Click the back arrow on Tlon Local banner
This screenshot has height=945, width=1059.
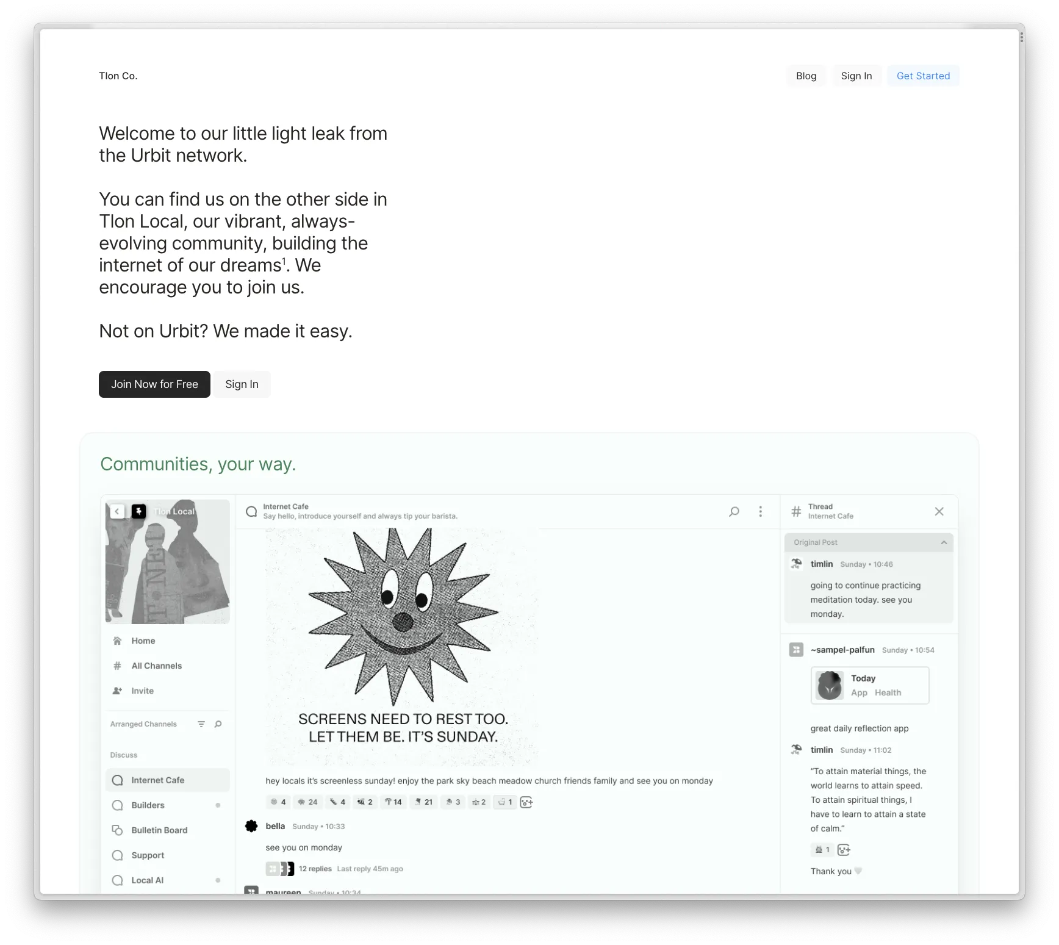pos(117,511)
